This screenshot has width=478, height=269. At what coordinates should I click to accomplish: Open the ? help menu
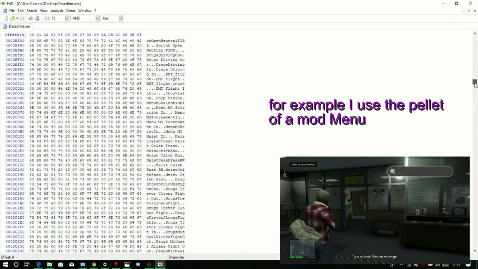pos(95,11)
